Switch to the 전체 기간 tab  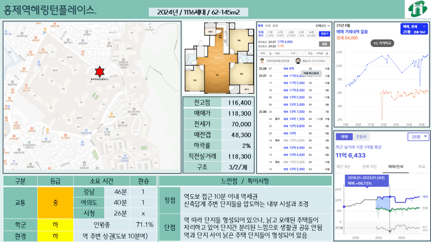pos(370,167)
